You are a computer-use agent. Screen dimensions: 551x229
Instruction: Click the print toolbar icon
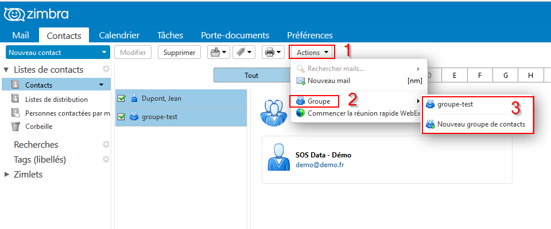(x=270, y=52)
